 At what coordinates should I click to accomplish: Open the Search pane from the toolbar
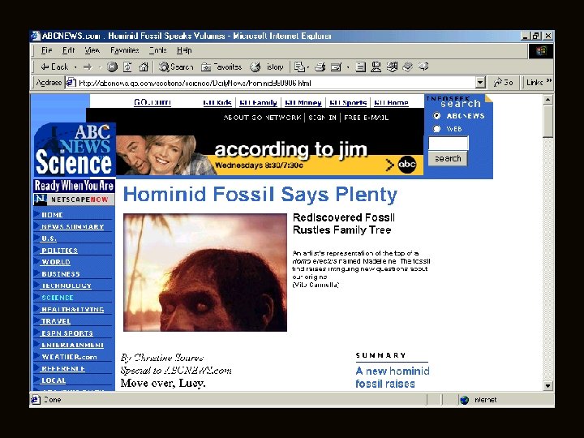(176, 67)
